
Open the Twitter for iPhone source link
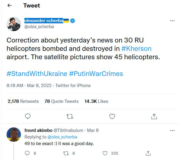tap(73, 86)
